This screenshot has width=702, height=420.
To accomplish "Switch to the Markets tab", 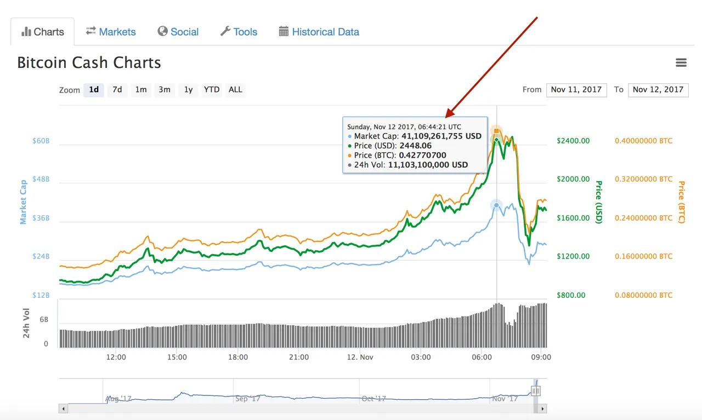I will click(110, 32).
